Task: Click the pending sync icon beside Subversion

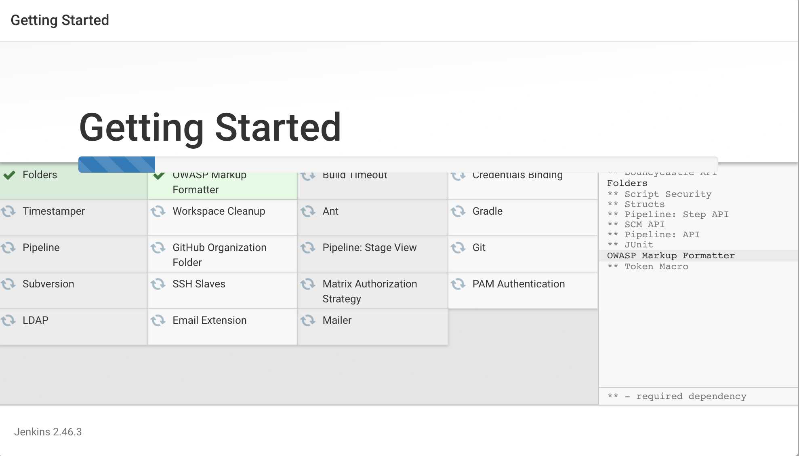Action: (x=8, y=284)
